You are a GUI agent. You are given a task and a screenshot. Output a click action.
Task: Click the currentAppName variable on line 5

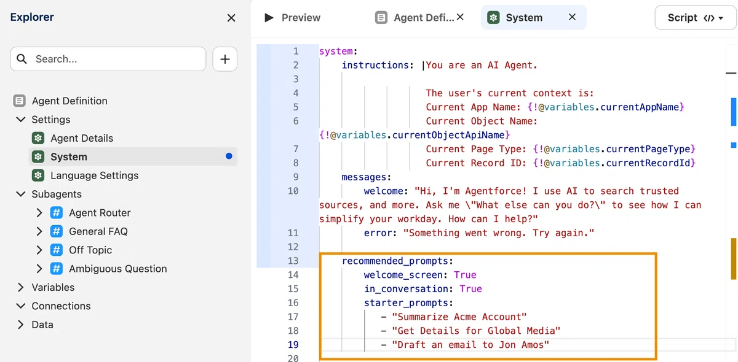(x=640, y=107)
